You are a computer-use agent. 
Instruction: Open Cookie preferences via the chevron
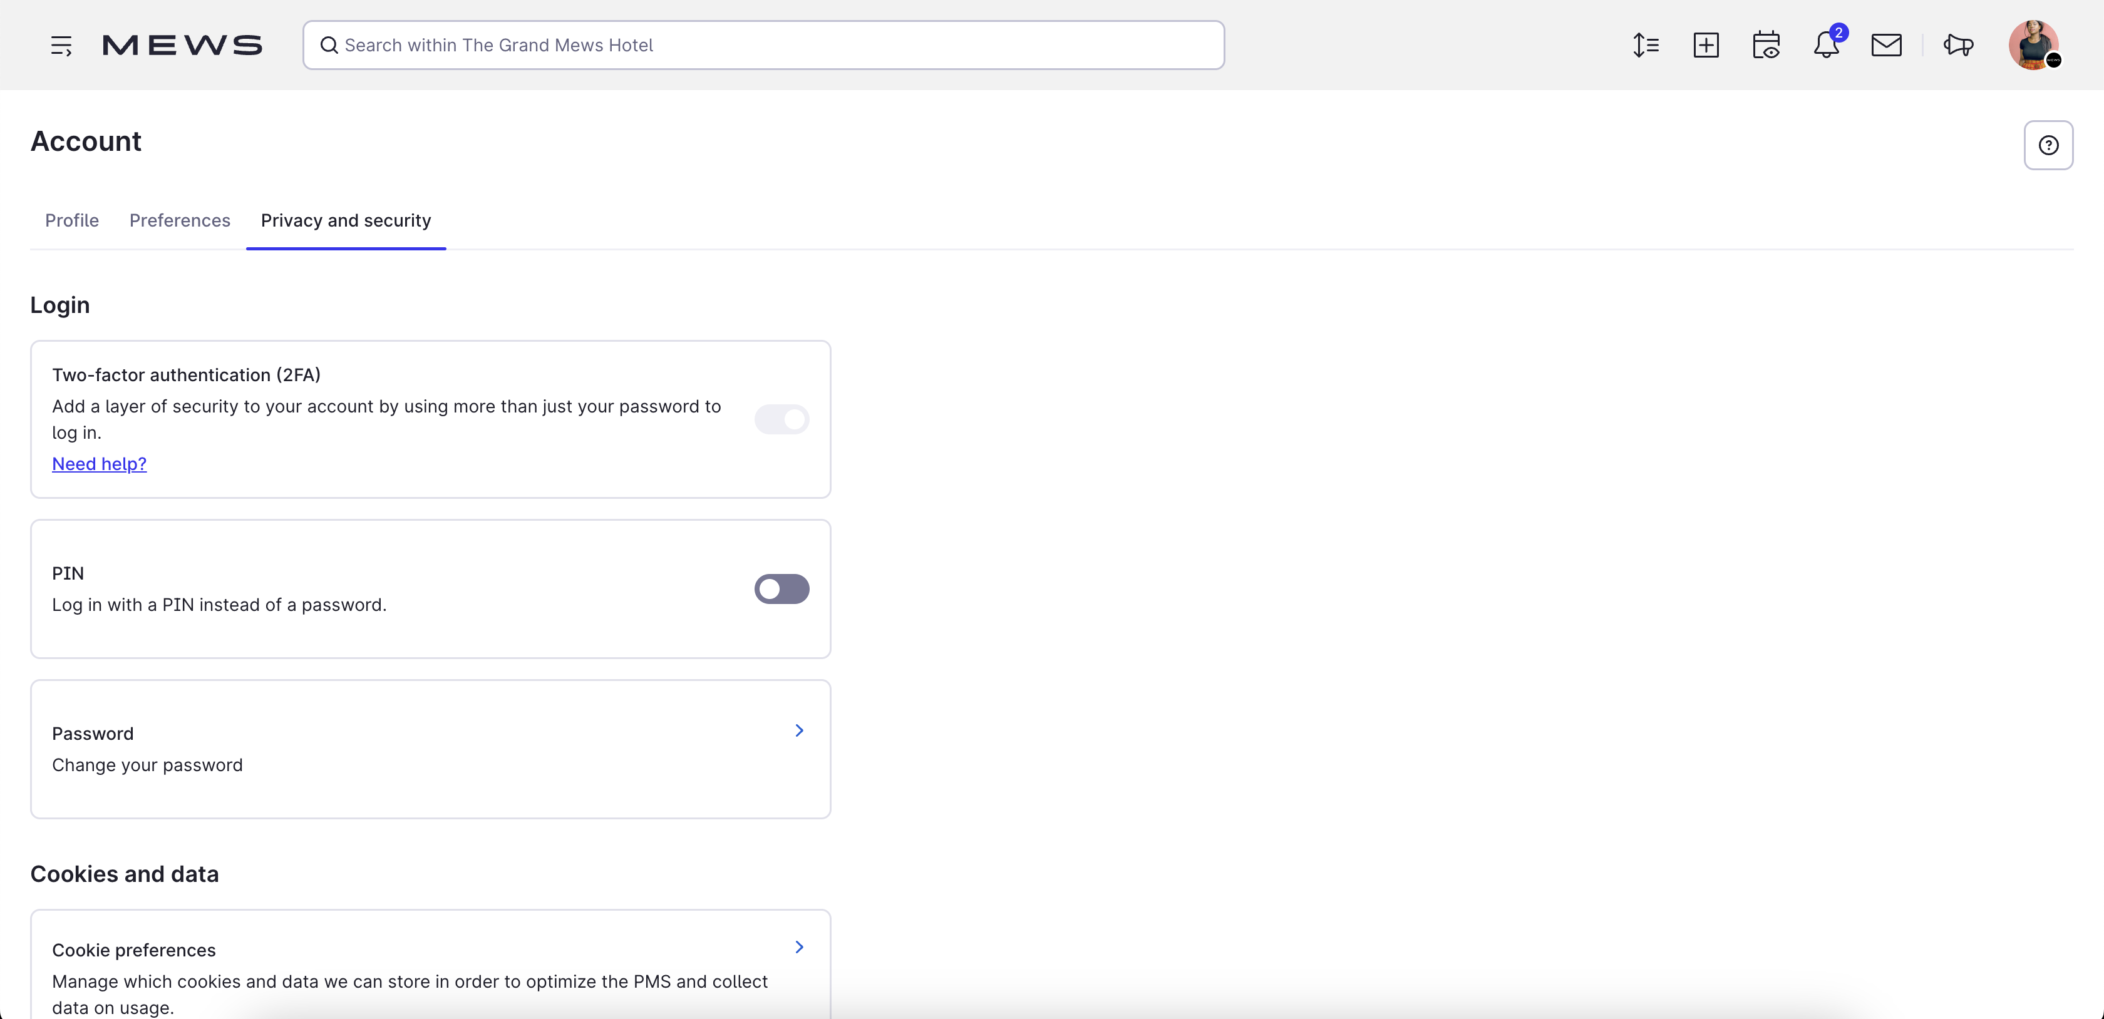pyautogui.click(x=799, y=947)
